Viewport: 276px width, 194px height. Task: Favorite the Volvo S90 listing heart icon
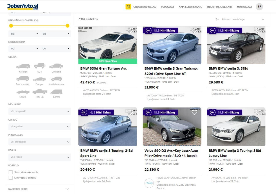pyautogui.click(x=194, y=113)
